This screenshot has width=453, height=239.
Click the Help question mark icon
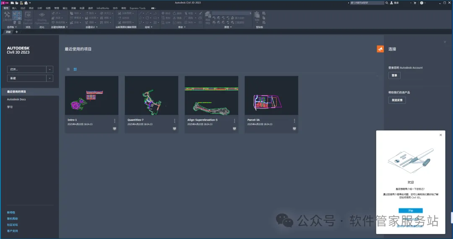(422, 3)
